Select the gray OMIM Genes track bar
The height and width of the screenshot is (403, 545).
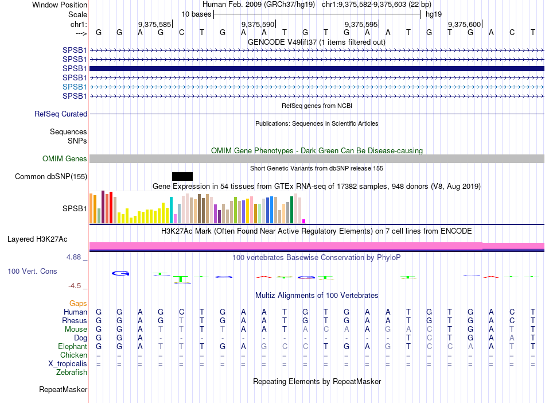click(317, 158)
